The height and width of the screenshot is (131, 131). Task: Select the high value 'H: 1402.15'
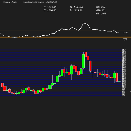(76, 7)
